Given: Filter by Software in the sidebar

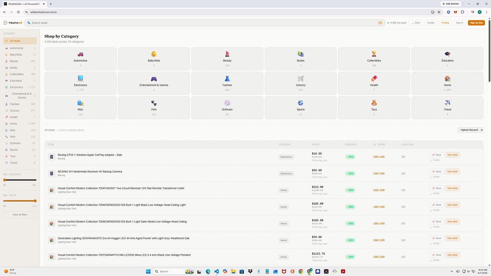Looking at the screenshot, I should pyautogui.click(x=20, y=144).
